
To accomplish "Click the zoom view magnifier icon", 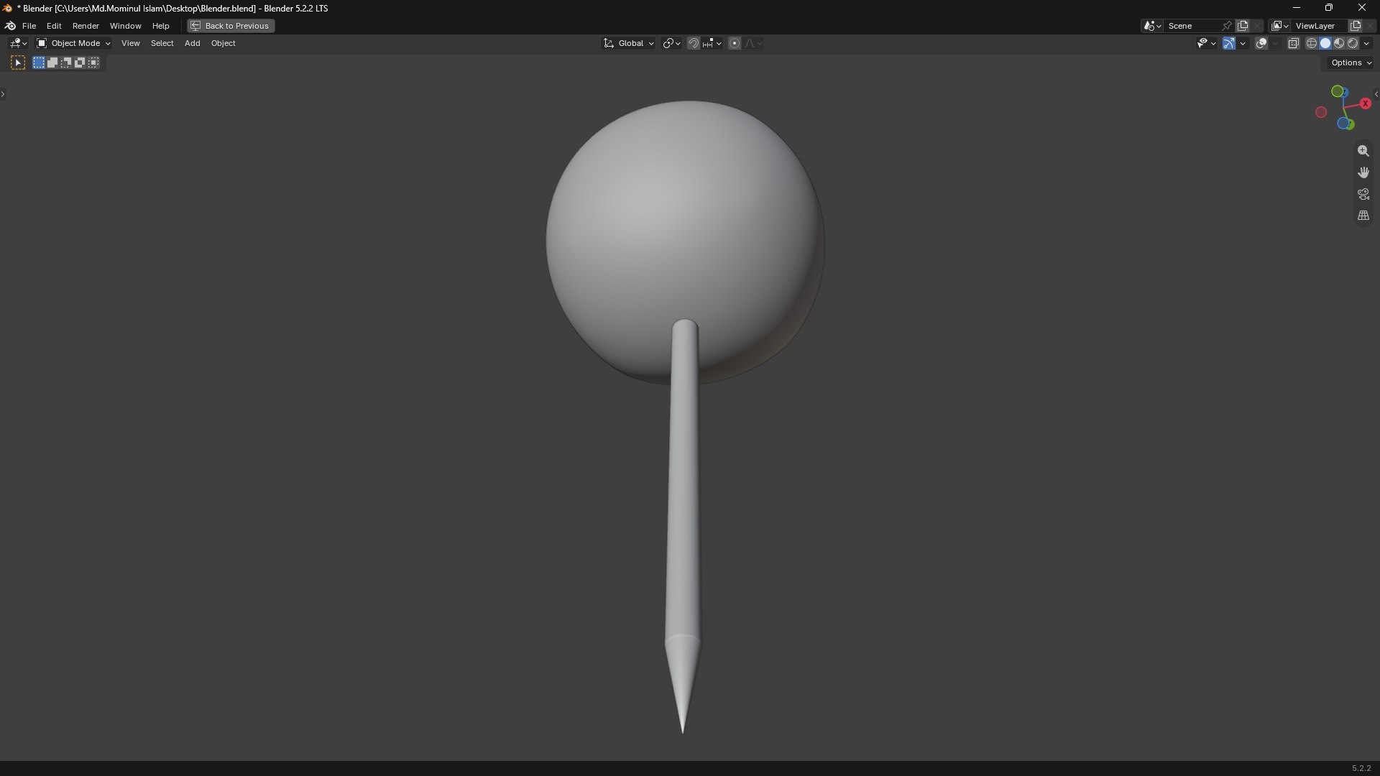I will coord(1363,151).
